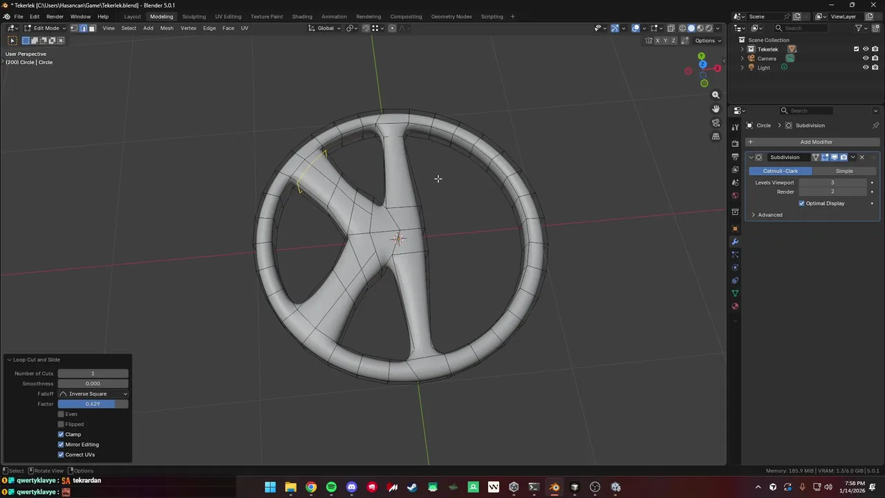The height and width of the screenshot is (498, 885).
Task: Select the Simple subdivision type
Action: click(x=844, y=171)
